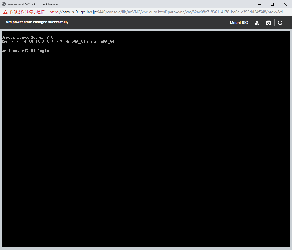
Task: Focus the VM console login prompt
Action: 26,51
